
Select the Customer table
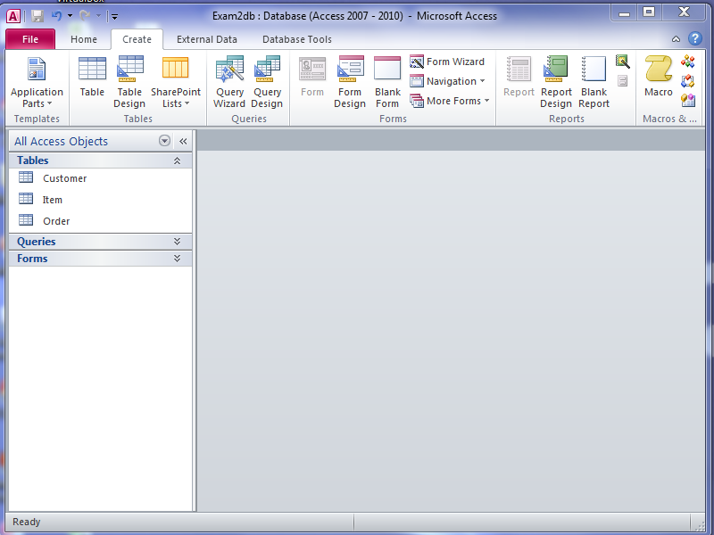[64, 178]
